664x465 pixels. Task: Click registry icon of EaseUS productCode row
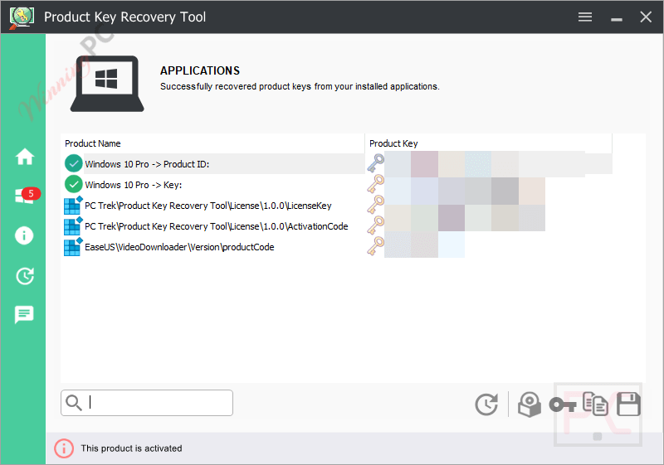[x=72, y=246]
